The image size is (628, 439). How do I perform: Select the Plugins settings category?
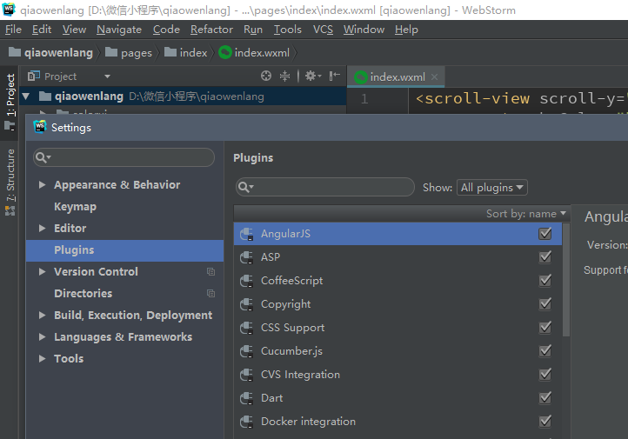click(124, 250)
